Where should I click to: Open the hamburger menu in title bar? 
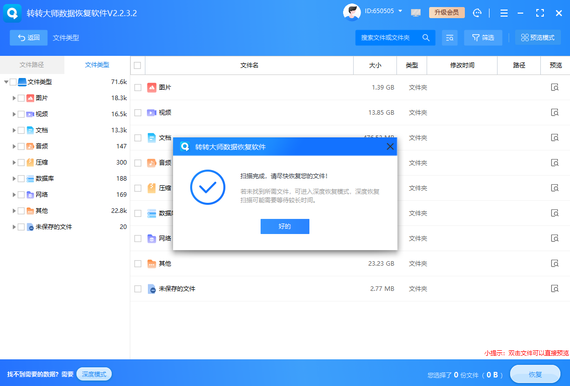tap(504, 13)
